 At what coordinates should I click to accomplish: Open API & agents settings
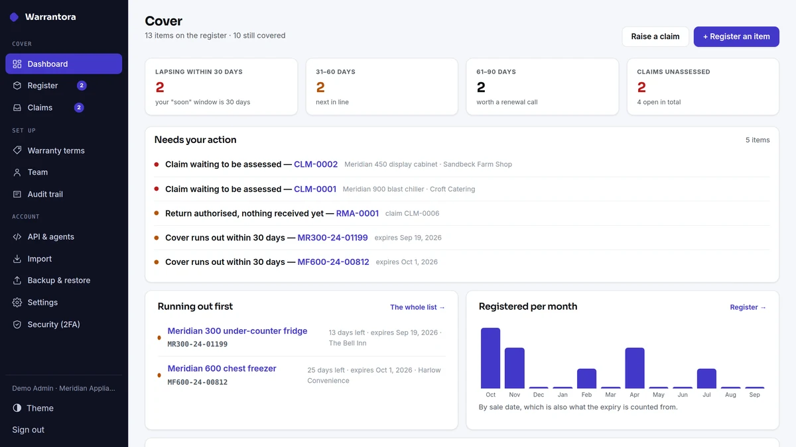click(x=64, y=236)
